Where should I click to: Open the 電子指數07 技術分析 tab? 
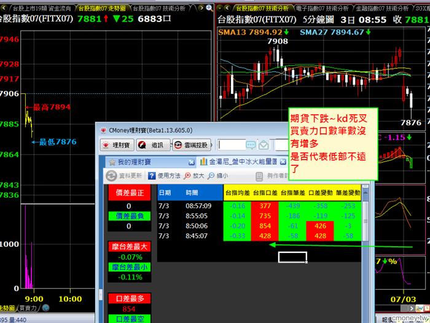pyautogui.click(x=322, y=8)
